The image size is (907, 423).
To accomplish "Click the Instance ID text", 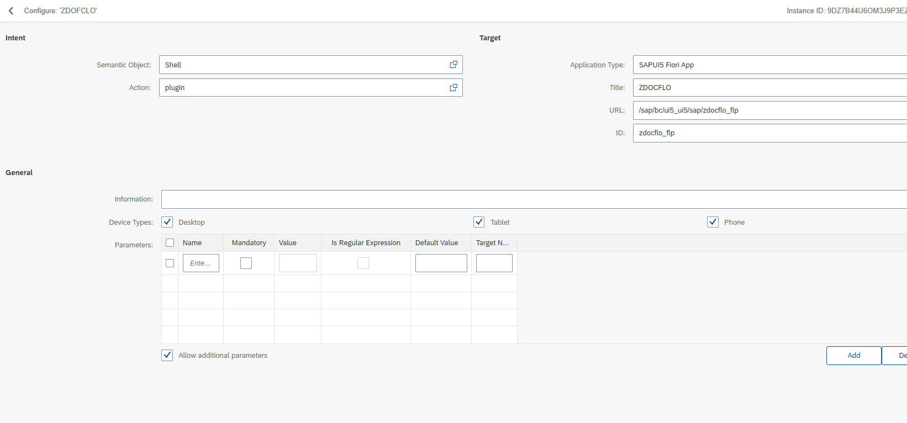I will [847, 10].
